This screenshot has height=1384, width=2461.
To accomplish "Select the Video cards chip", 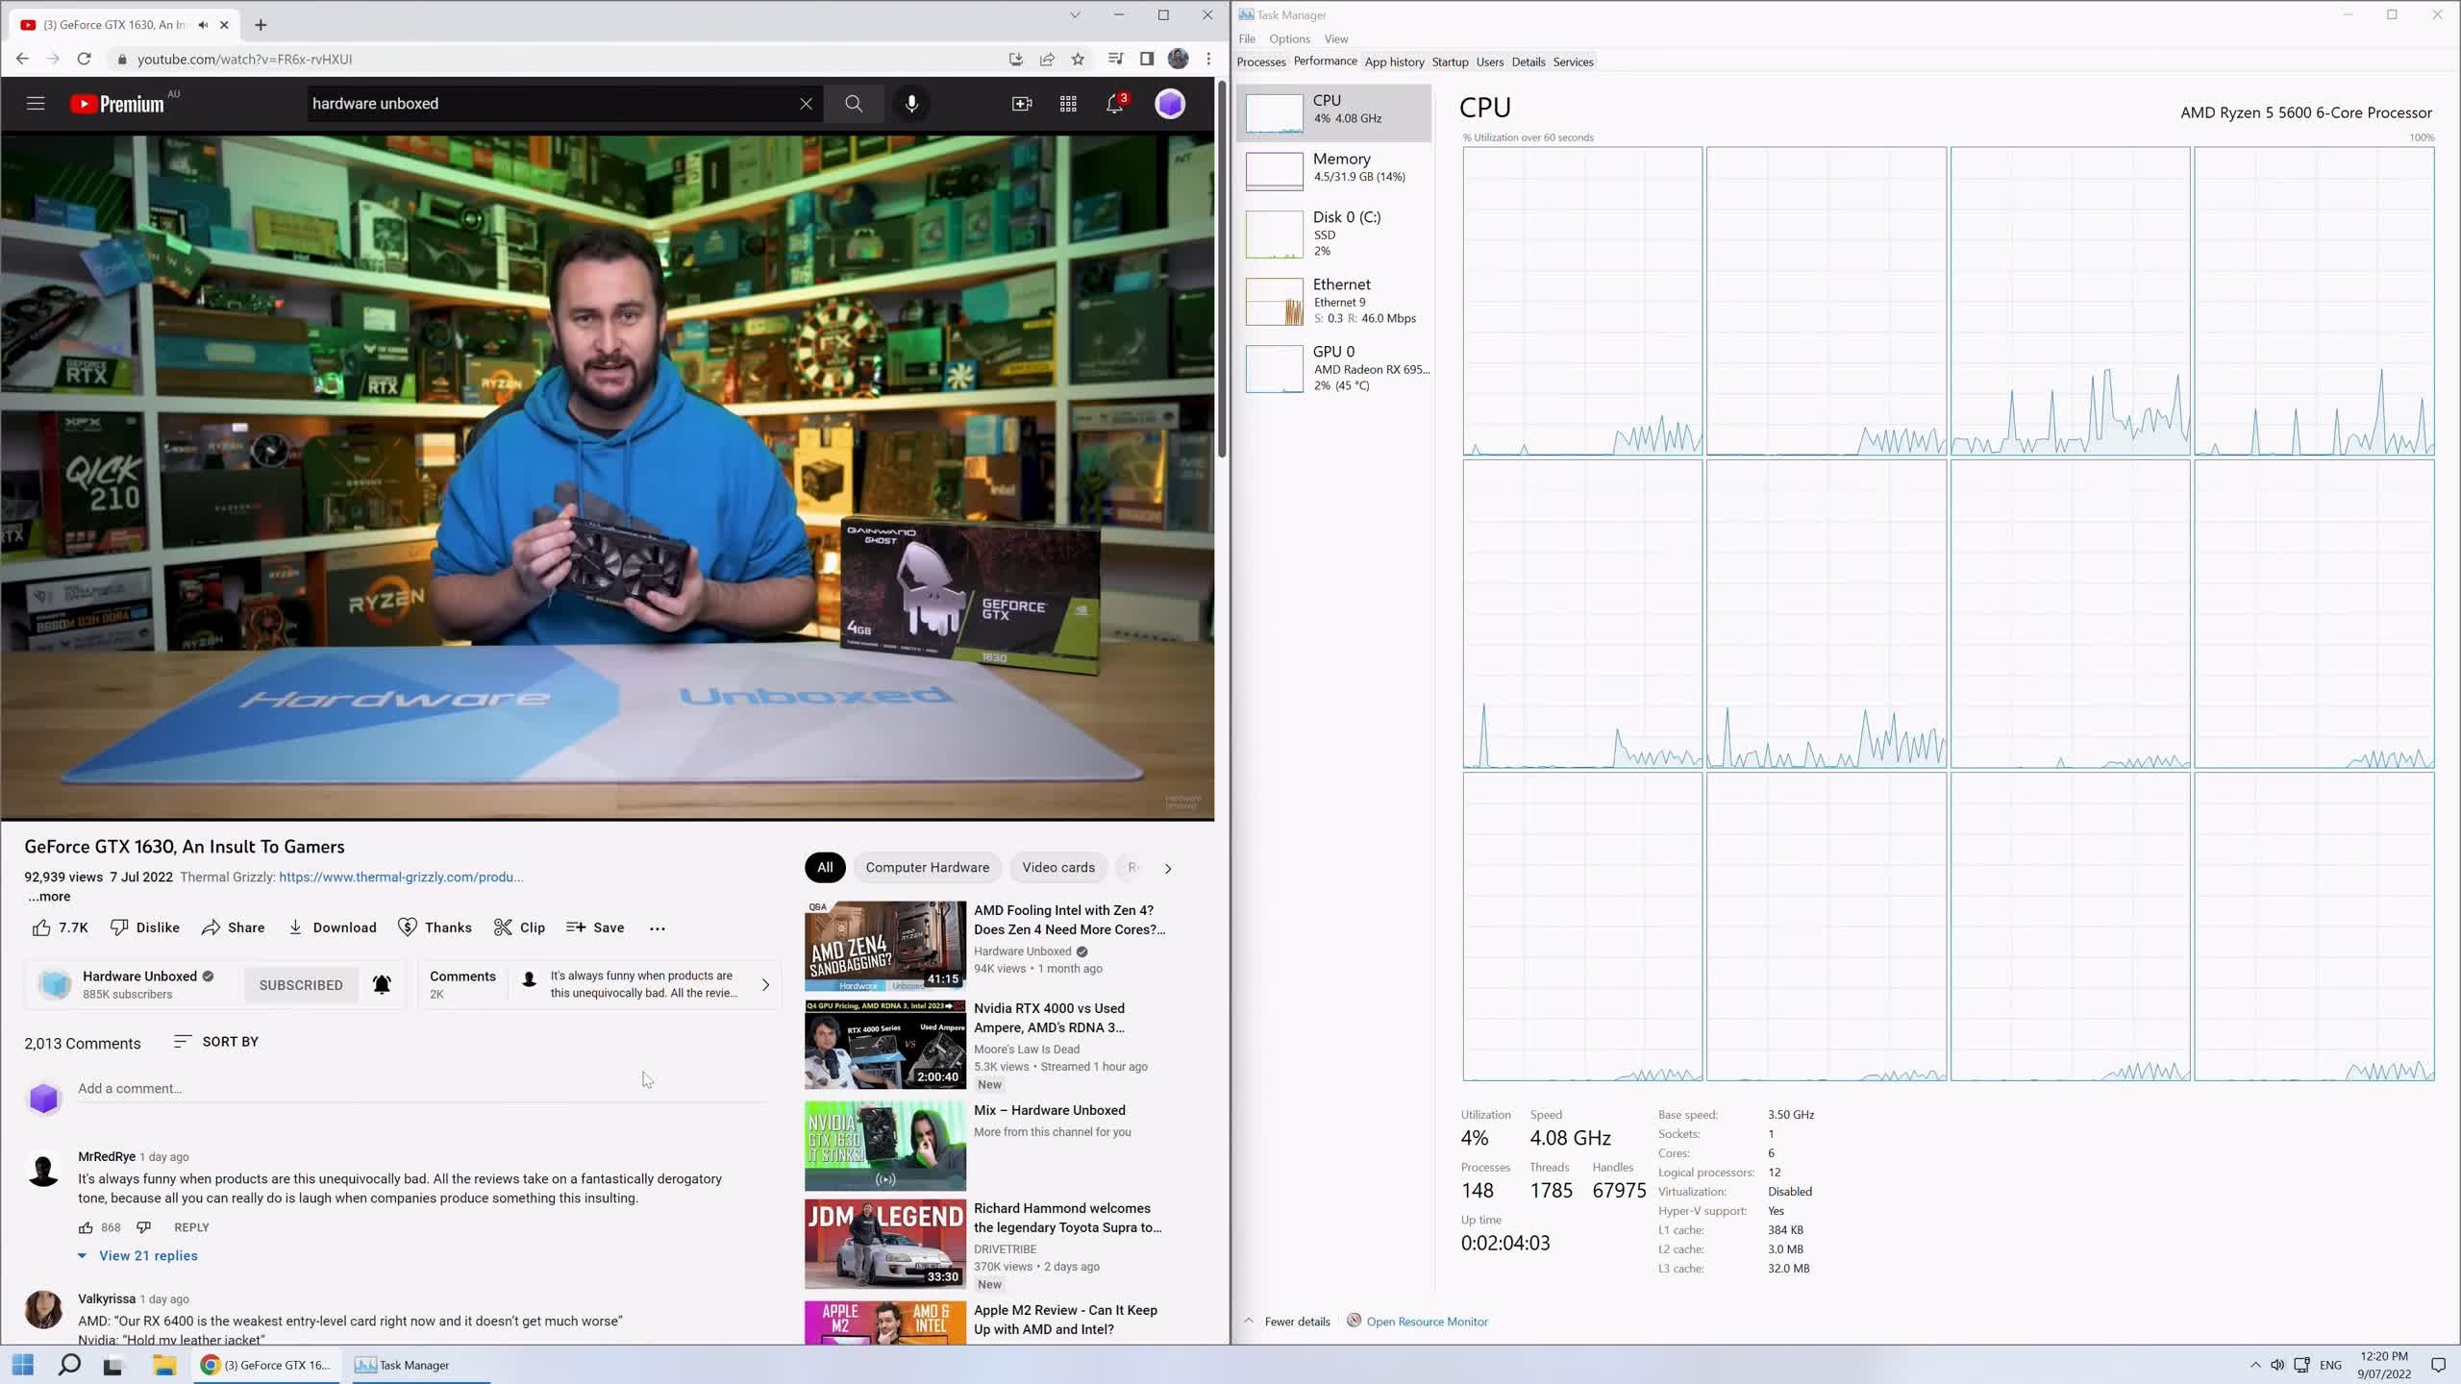I will tap(1058, 868).
